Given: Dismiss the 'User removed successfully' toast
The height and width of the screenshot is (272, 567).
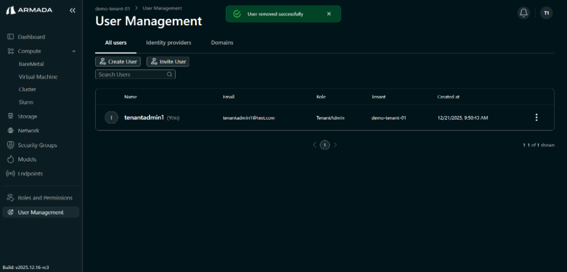Looking at the screenshot, I should pyautogui.click(x=329, y=14).
